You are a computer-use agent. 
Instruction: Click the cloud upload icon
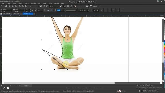tap(13, 6)
